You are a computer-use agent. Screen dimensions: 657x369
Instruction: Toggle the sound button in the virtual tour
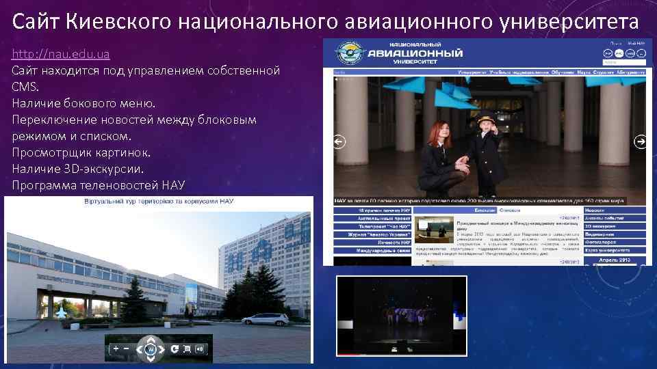click(x=199, y=348)
